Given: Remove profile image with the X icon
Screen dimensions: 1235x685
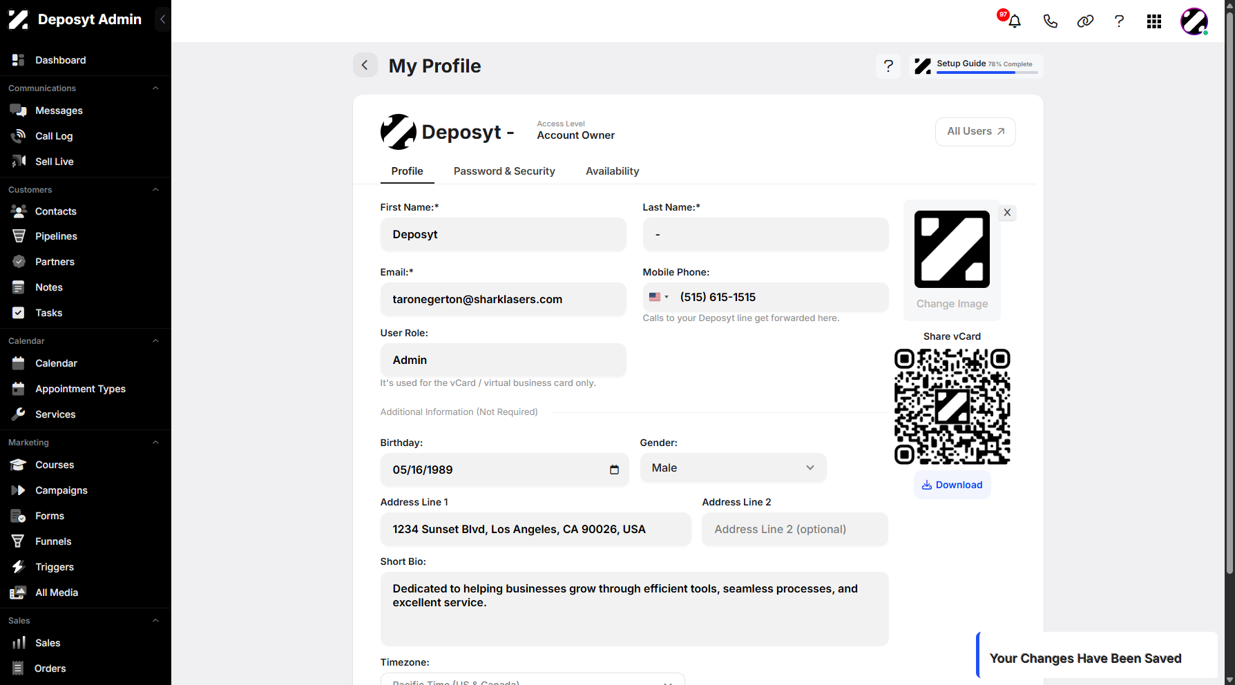Looking at the screenshot, I should tap(1007, 213).
